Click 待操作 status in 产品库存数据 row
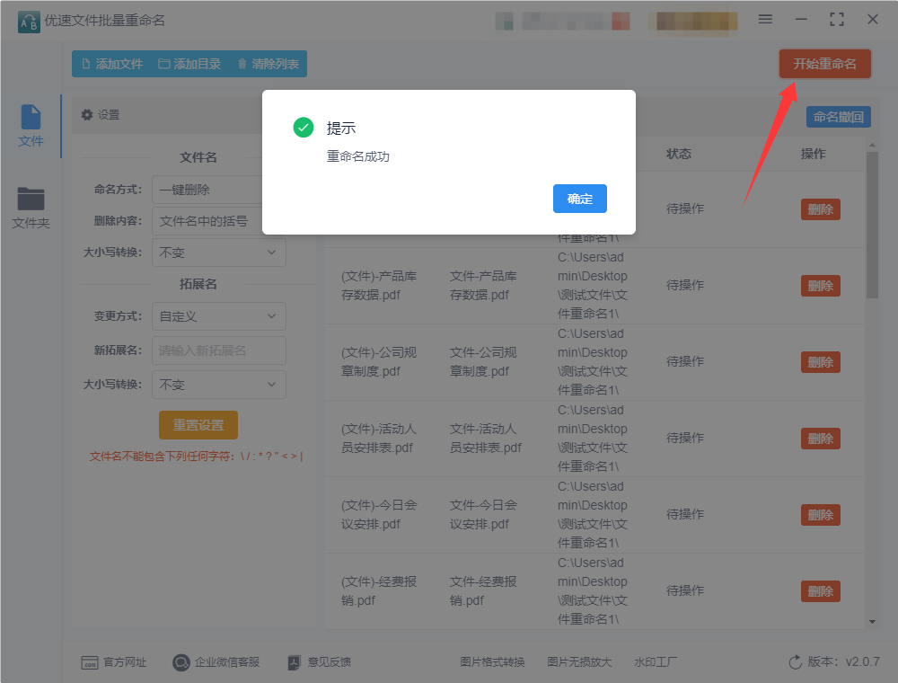898x683 pixels. 685,286
